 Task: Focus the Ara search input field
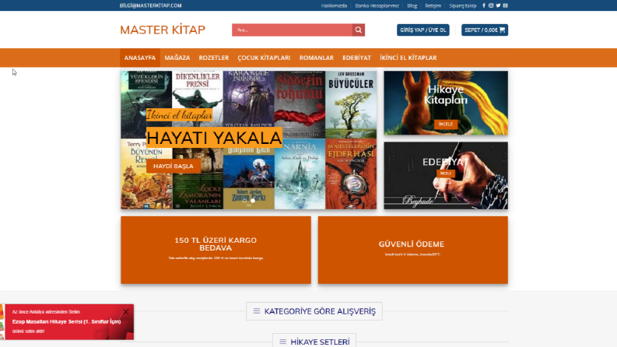[292, 30]
